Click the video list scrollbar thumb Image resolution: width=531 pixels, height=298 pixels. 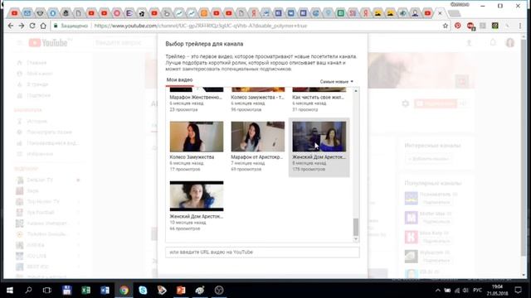point(356,227)
